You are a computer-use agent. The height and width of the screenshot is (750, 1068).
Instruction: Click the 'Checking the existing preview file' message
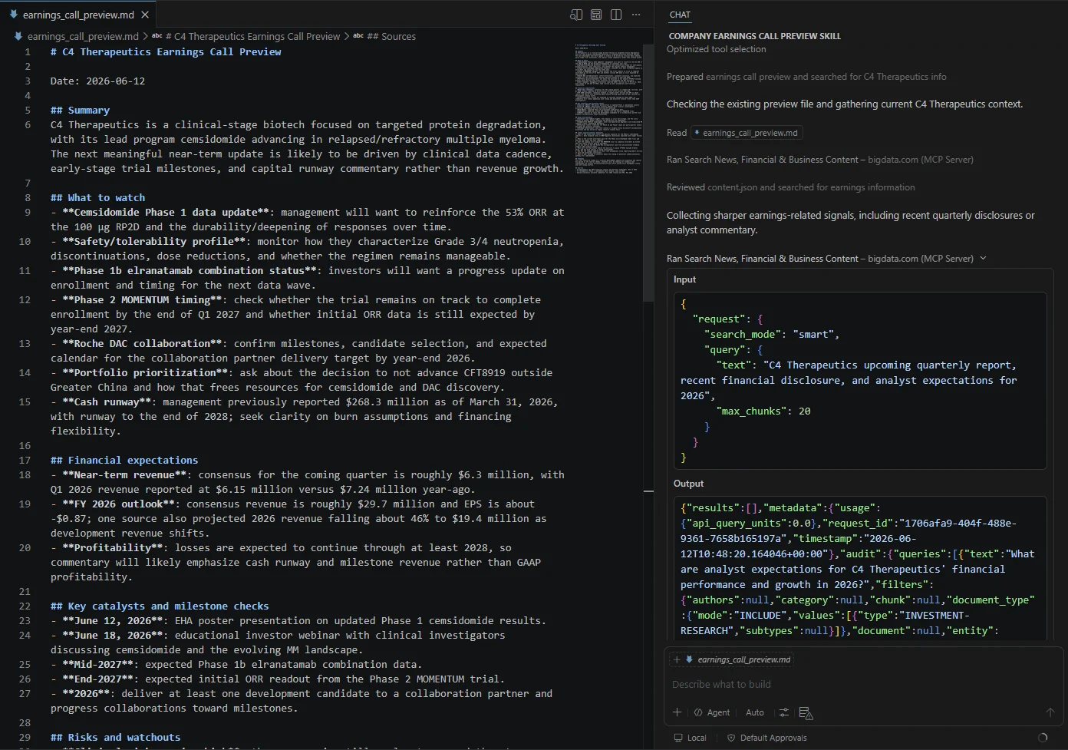tap(845, 104)
